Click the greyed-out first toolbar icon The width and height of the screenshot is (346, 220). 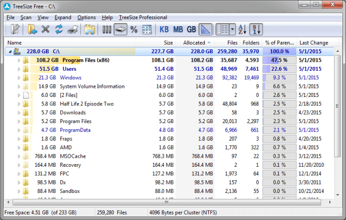coord(15,29)
